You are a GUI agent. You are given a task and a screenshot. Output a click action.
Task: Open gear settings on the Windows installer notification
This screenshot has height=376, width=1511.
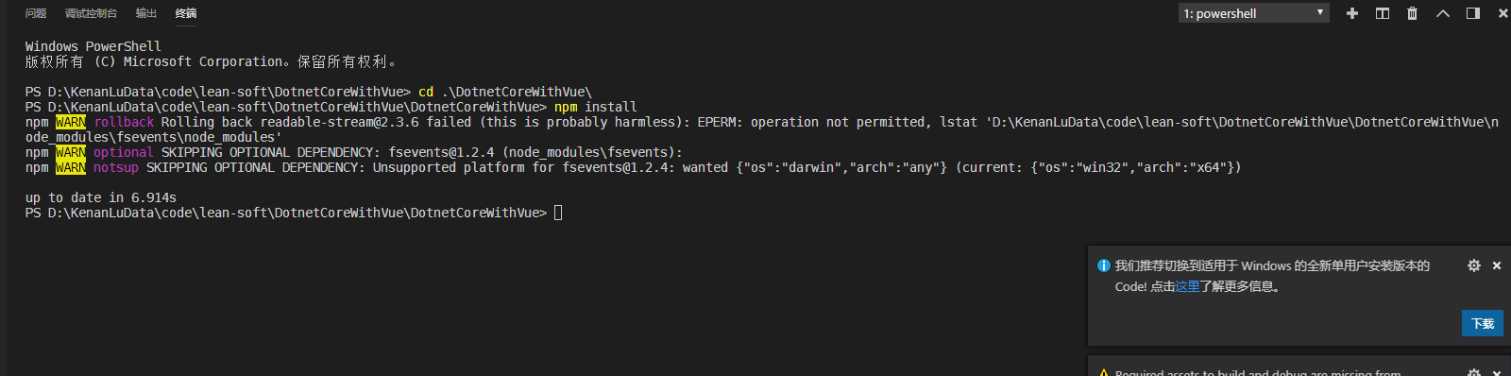(x=1474, y=265)
